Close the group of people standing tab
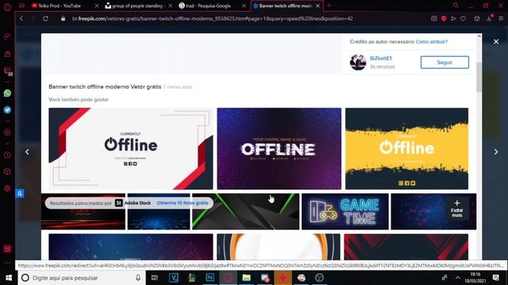The height and width of the screenshot is (285, 508). pos(171,6)
